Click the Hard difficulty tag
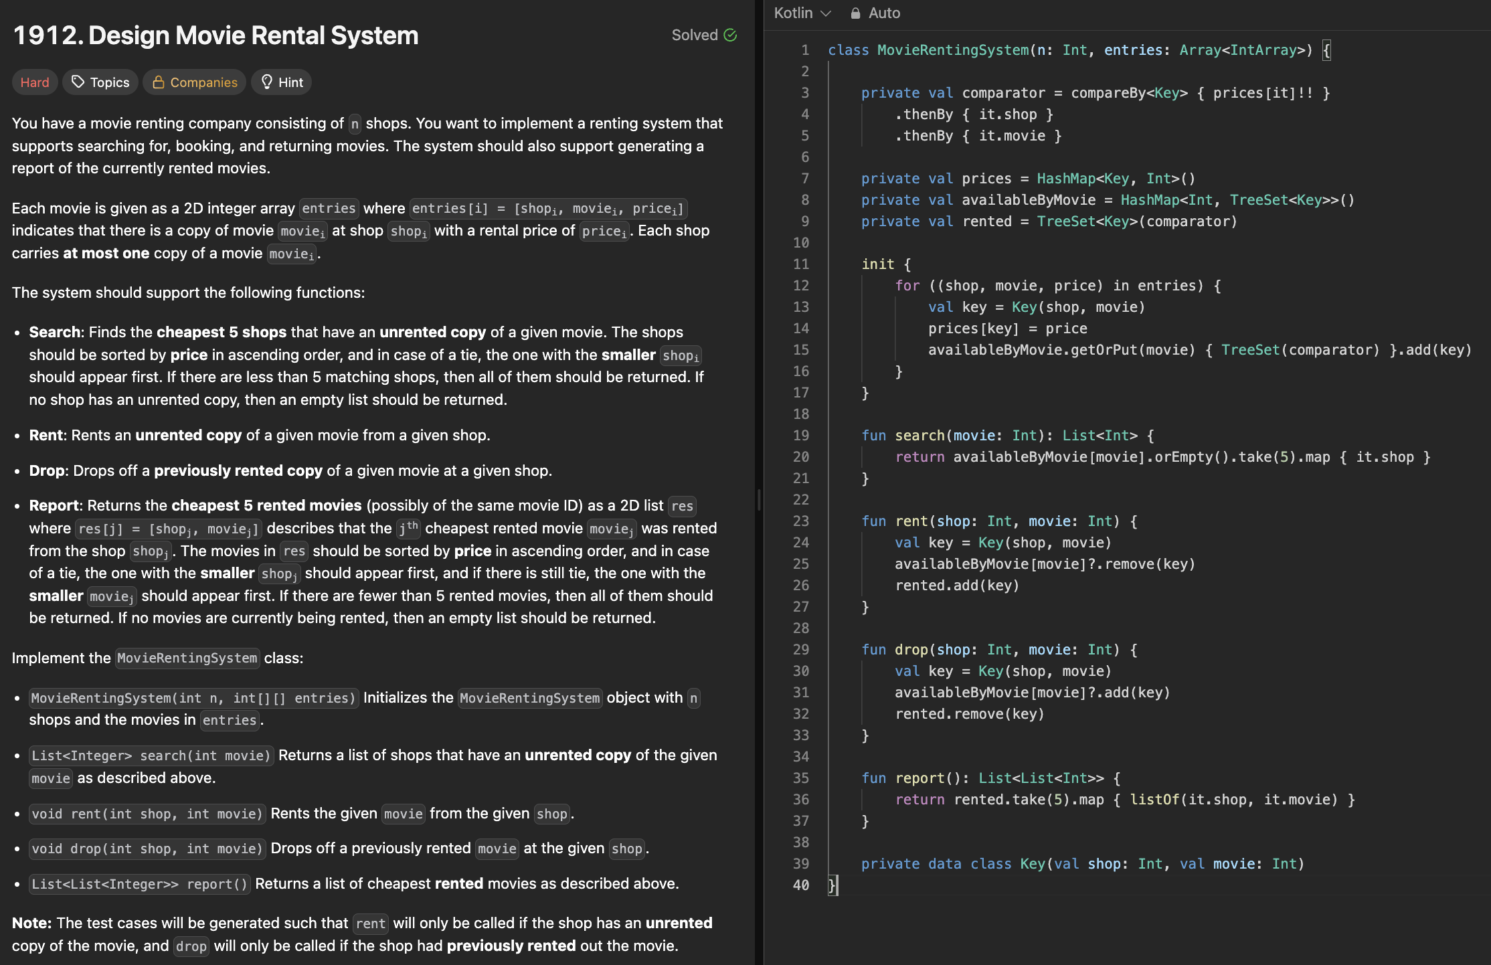This screenshot has height=965, width=1491. click(35, 82)
